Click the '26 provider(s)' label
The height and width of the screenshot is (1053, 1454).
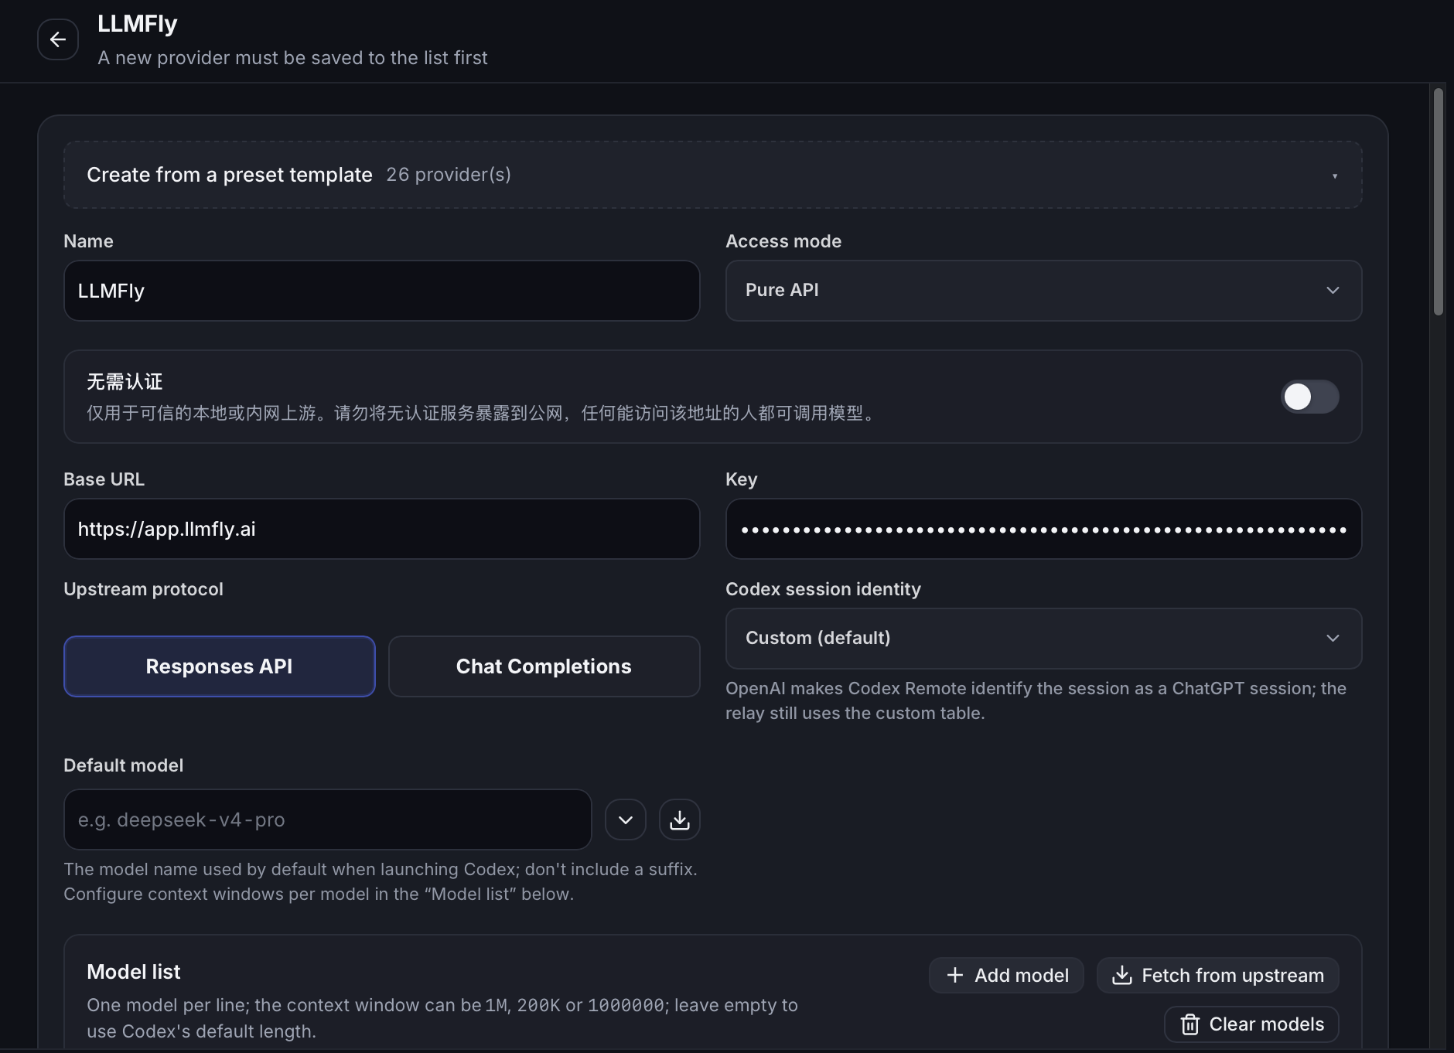click(449, 175)
